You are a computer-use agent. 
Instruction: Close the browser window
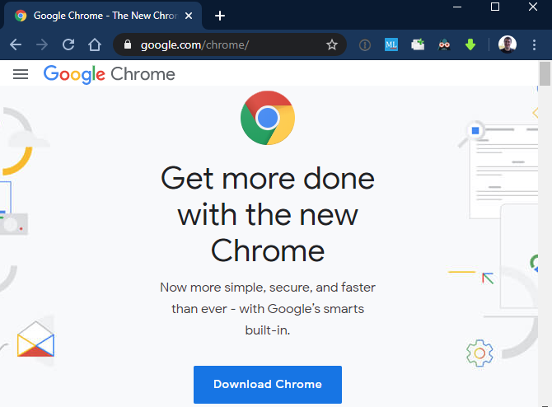coord(533,7)
